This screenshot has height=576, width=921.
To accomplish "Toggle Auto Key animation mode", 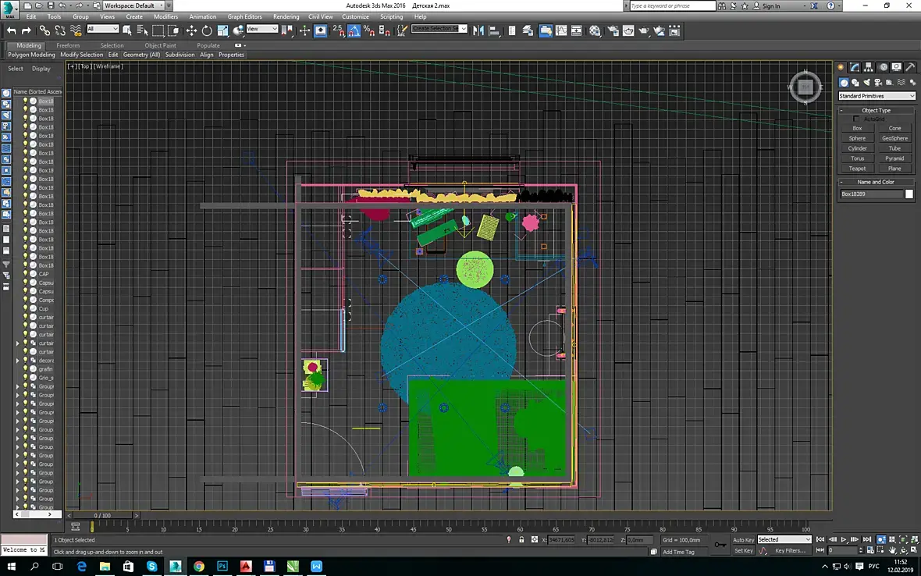I will (743, 539).
